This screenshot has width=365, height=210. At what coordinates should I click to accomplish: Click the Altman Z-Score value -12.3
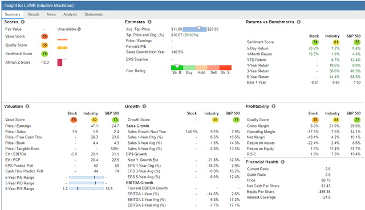(44, 62)
